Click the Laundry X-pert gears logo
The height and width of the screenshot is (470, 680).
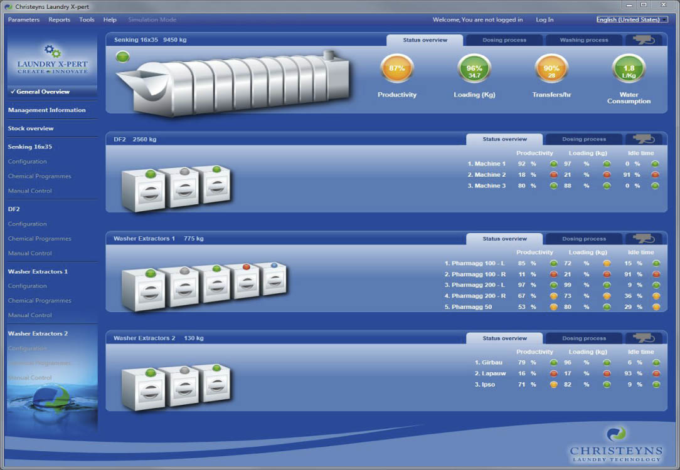tap(53, 59)
